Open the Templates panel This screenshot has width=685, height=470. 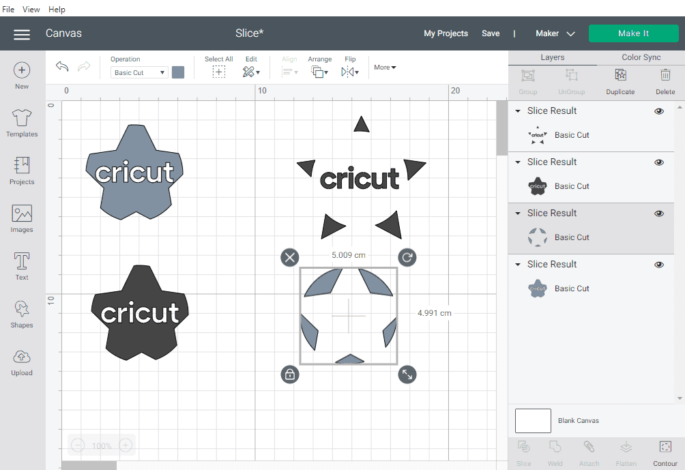22,123
